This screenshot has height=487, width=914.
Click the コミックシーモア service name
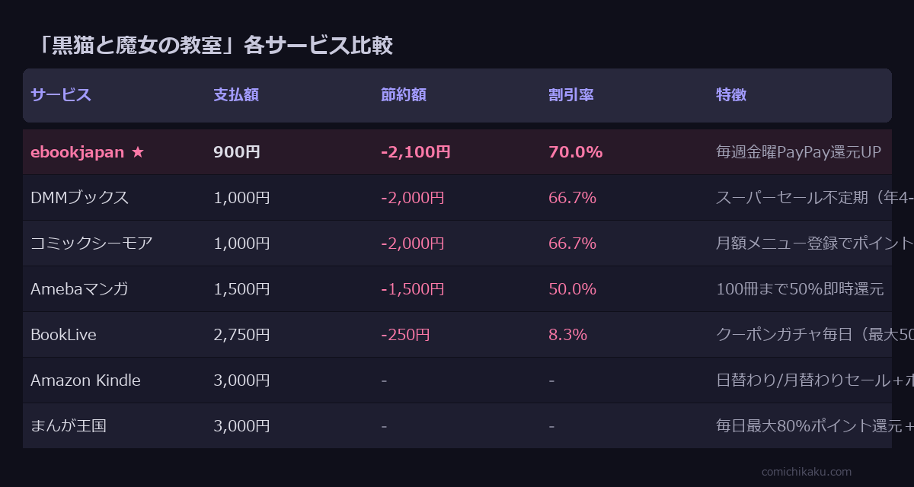click(x=91, y=243)
